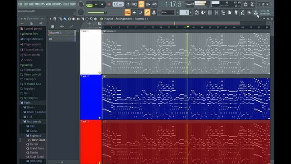
Task: Click the download content library icon
Action: (x=256, y=12)
